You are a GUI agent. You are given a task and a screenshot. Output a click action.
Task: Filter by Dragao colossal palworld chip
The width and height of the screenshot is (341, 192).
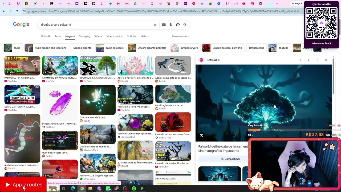(223, 48)
